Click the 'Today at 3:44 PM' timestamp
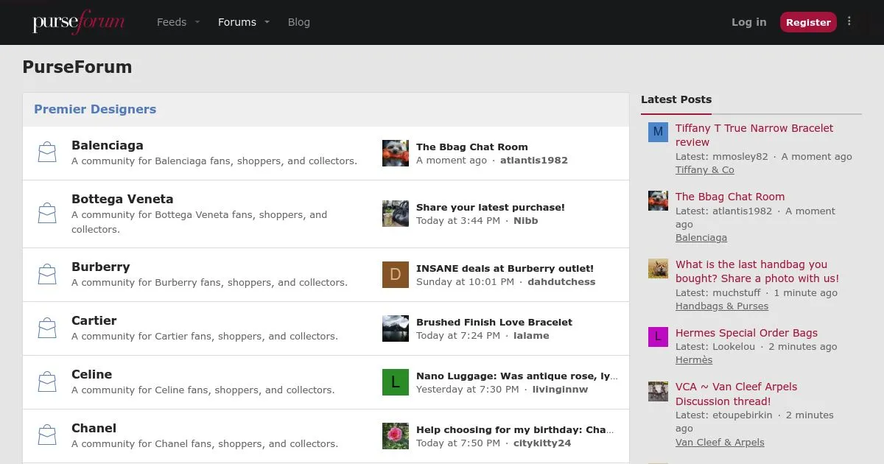884x464 pixels. 458,220
